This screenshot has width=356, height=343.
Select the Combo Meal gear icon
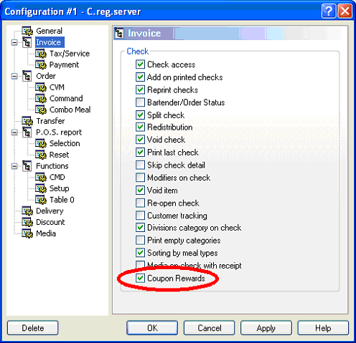pyautogui.click(x=41, y=110)
